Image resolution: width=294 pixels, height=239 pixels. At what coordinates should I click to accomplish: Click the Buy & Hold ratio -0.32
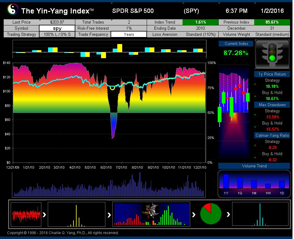[x=272, y=160]
